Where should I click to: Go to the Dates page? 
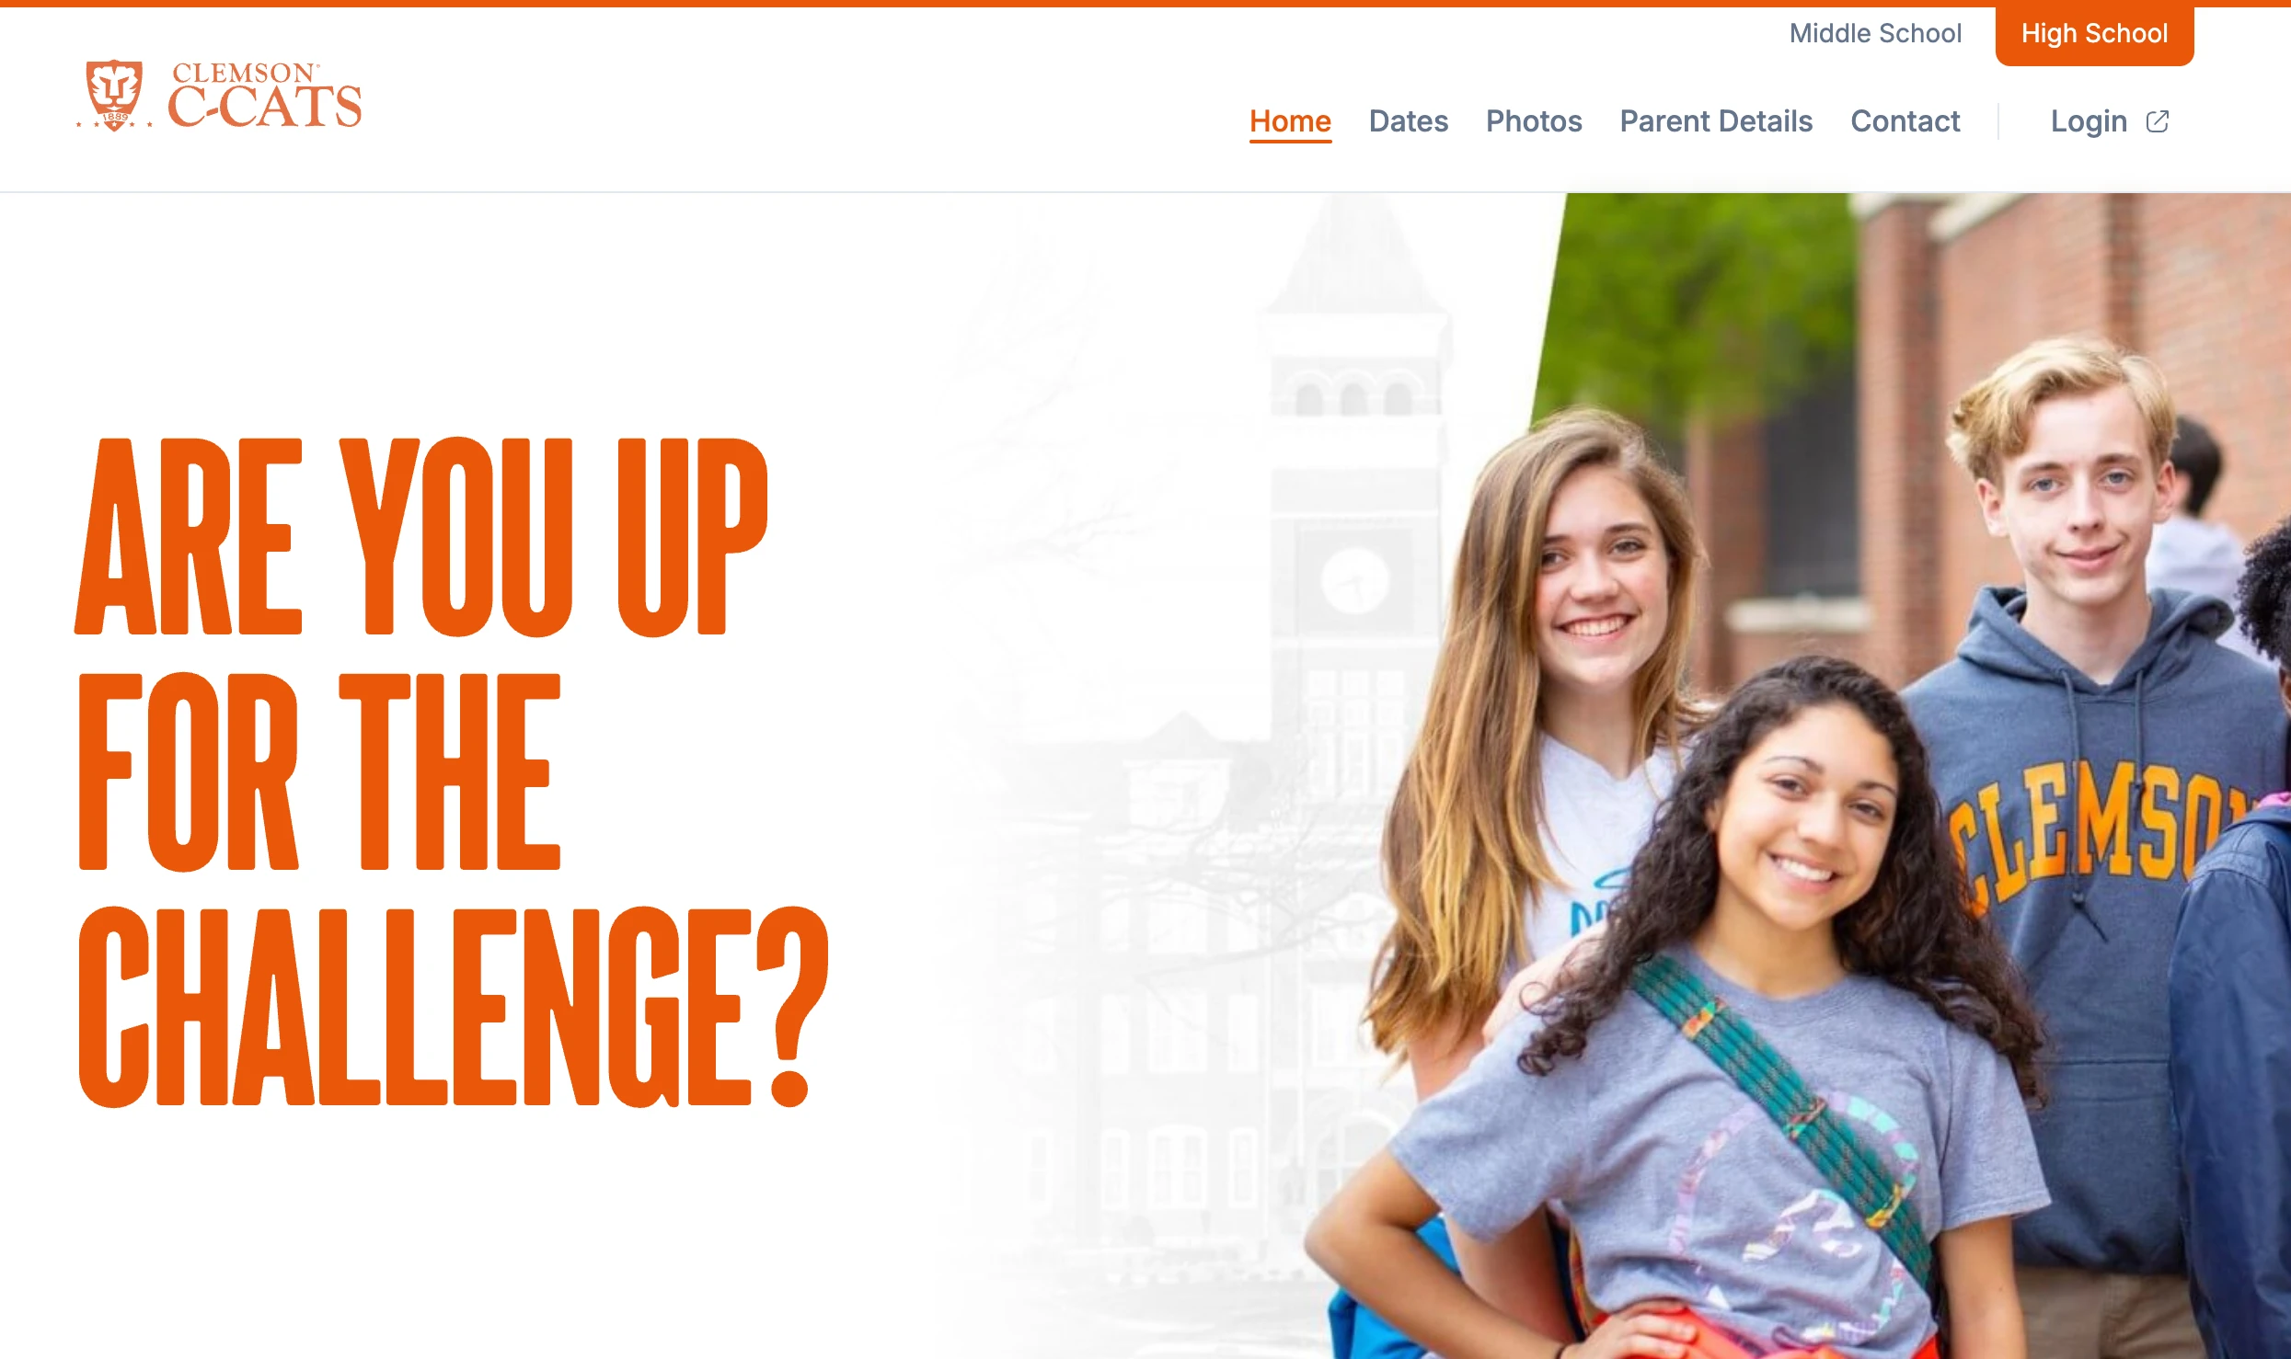pyautogui.click(x=1408, y=121)
